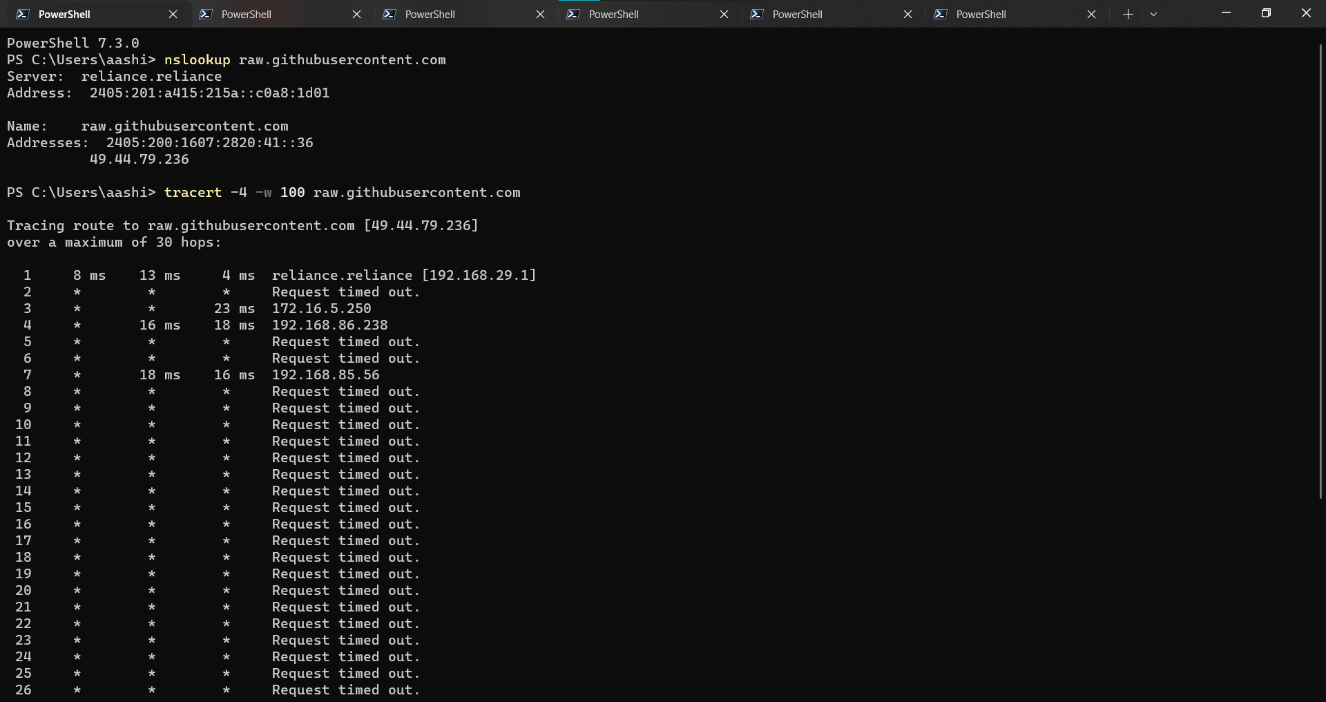Close the second PowerShell tab
1326x702 pixels.
tap(356, 14)
